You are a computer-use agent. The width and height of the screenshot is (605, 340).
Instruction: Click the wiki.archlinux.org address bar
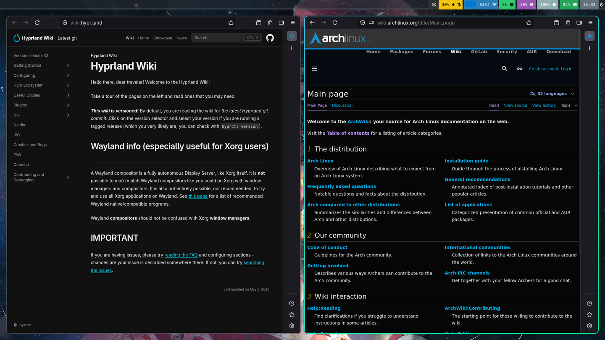(446, 23)
